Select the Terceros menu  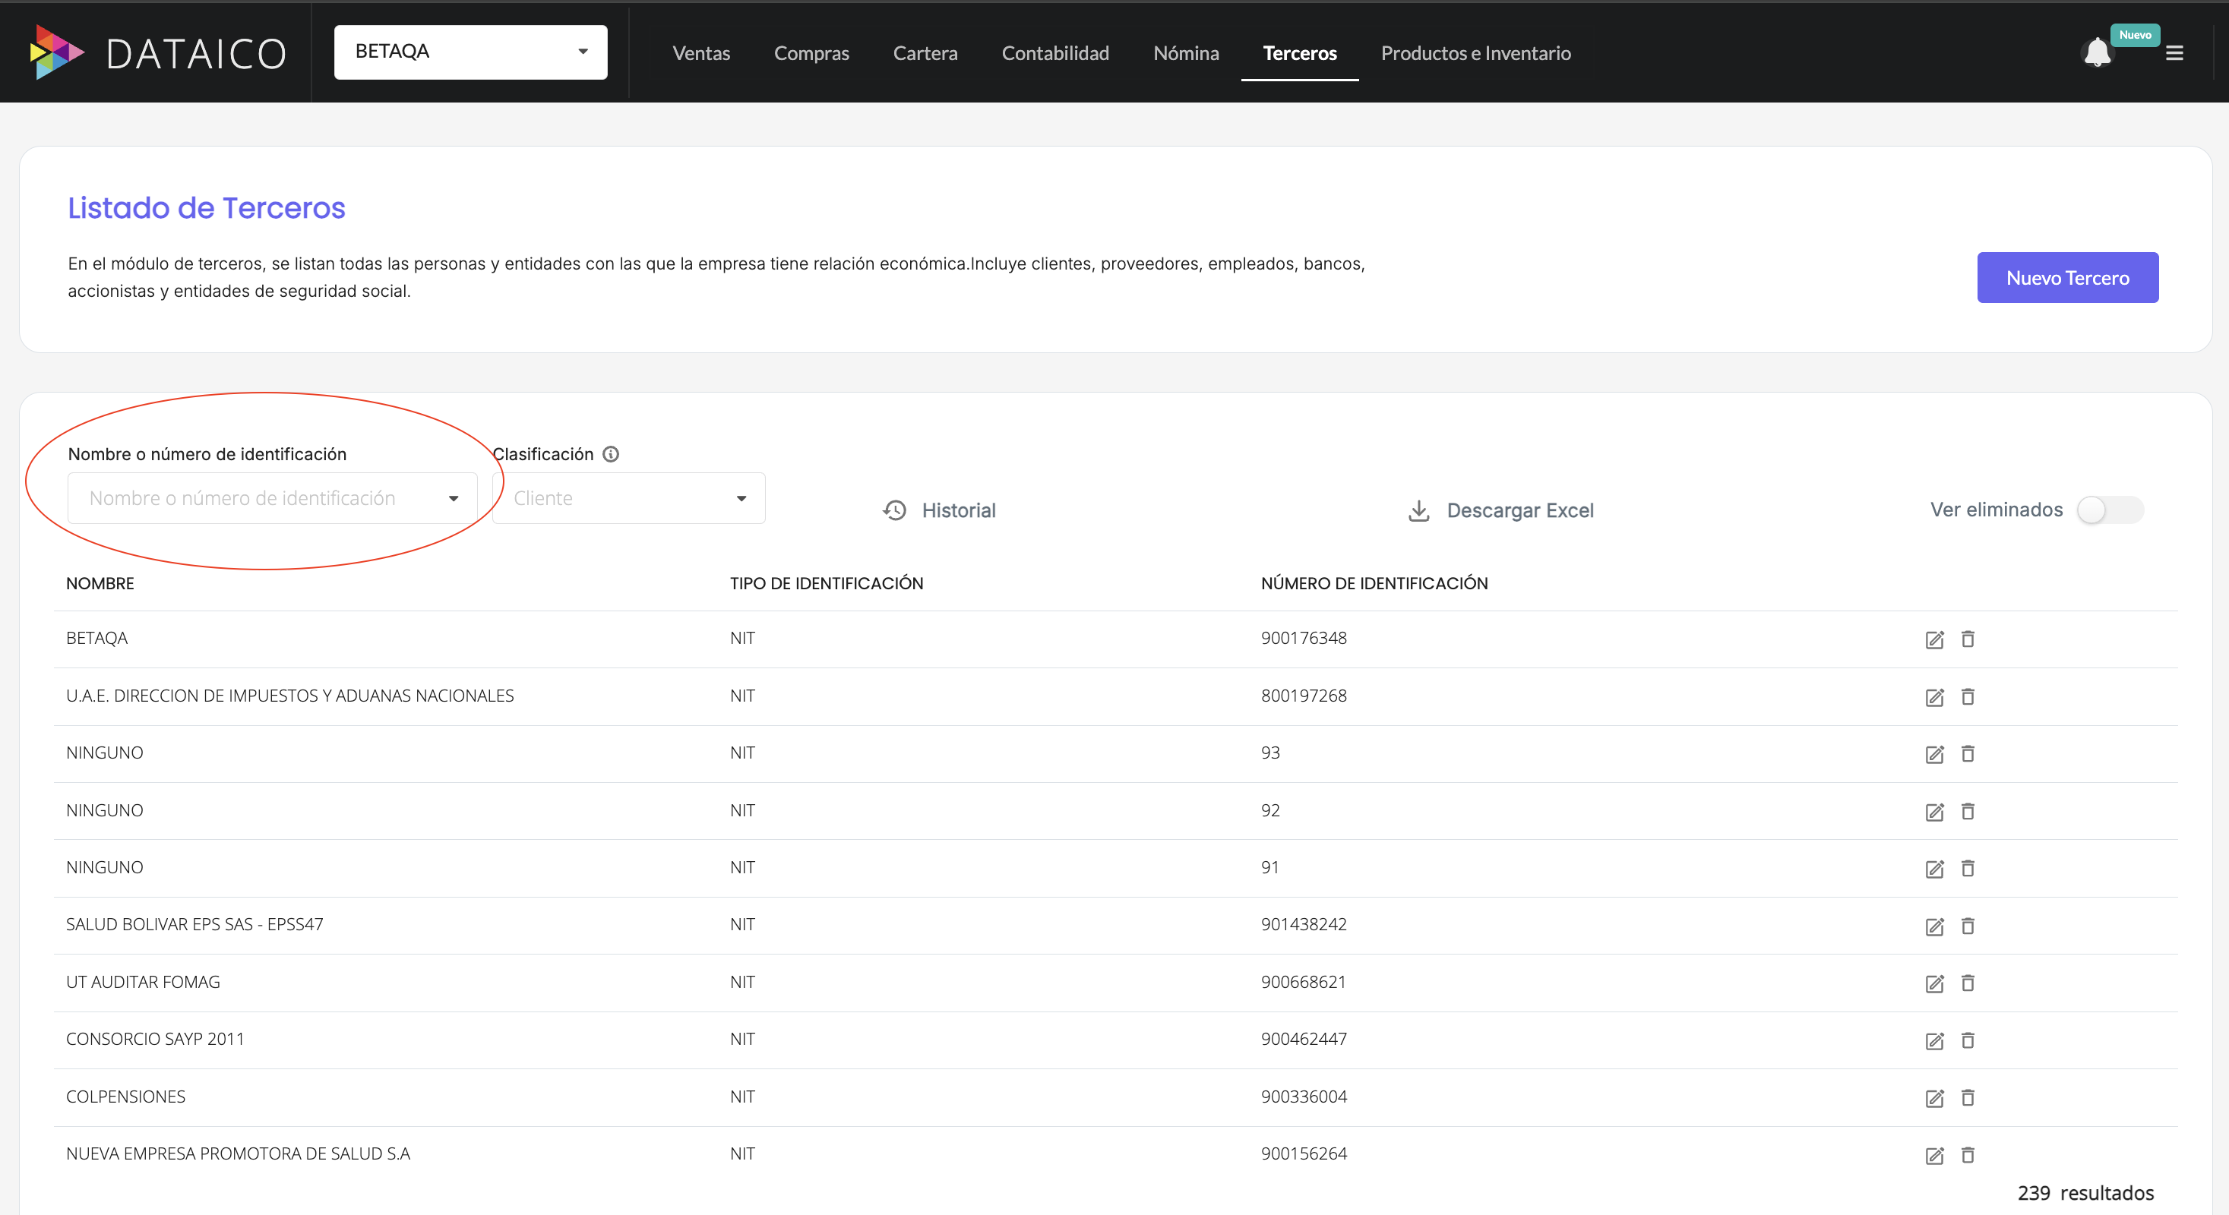pyautogui.click(x=1300, y=54)
